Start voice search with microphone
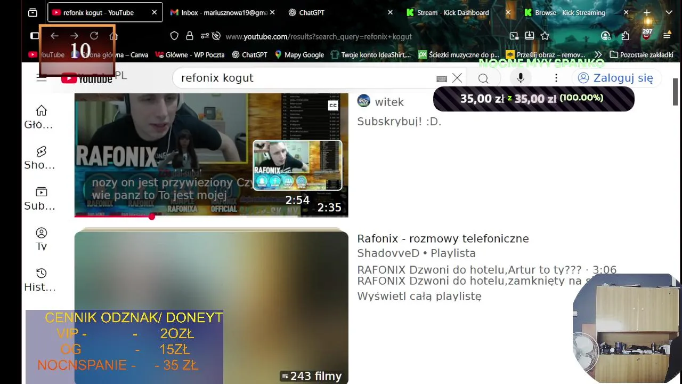Image resolution: width=682 pixels, height=384 pixels. tap(521, 78)
